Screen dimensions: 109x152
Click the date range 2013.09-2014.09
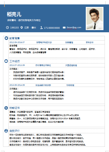click(17, 85)
